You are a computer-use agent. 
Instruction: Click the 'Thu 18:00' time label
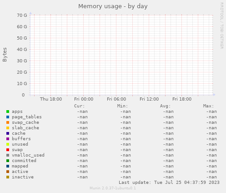[51, 99]
